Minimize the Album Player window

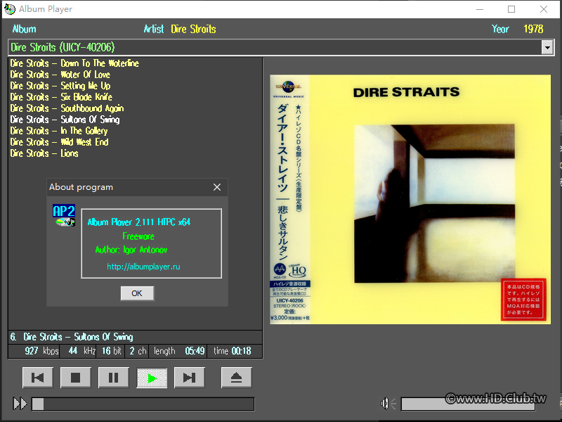pos(480,9)
